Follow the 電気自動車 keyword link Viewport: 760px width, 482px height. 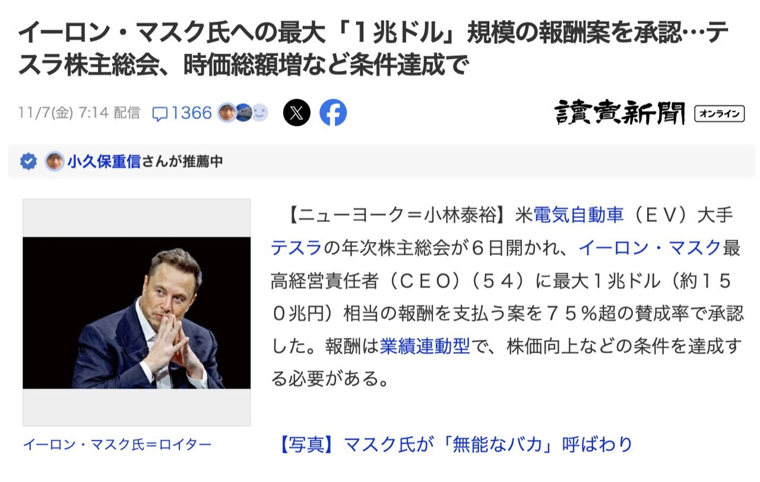click(x=578, y=215)
